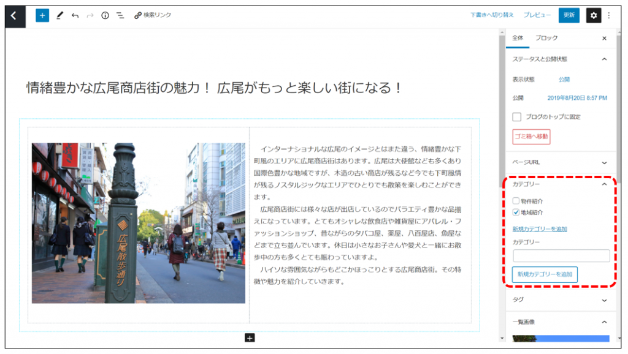Click the new category name input field

pyautogui.click(x=561, y=256)
